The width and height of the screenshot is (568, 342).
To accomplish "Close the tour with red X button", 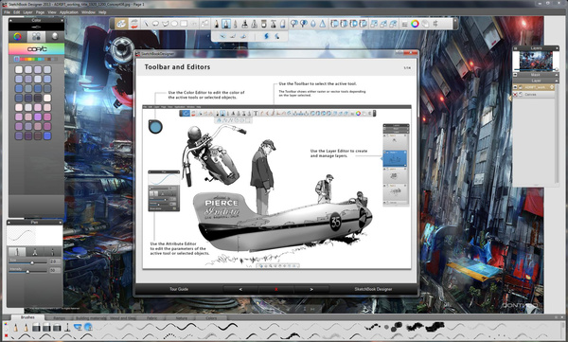I will pos(276,289).
